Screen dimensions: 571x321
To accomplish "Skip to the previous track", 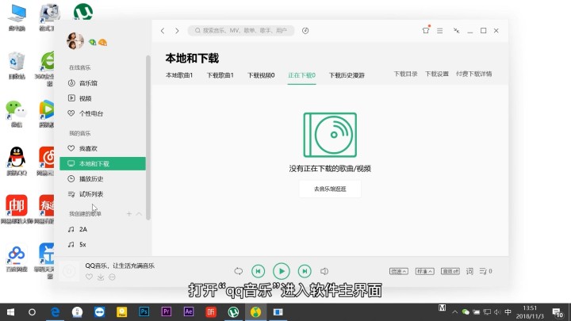I will 259,271.
